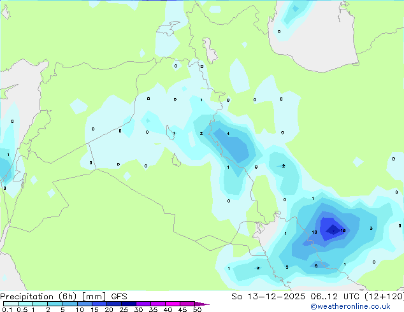Open the weatheronline.co.uk copyright link
The height and width of the screenshot is (312, 404).
click(x=350, y=306)
